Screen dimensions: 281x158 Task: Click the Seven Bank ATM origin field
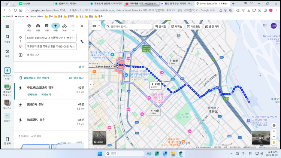pos(51,37)
